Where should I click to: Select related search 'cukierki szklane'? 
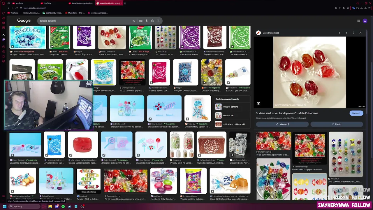pos(232,107)
